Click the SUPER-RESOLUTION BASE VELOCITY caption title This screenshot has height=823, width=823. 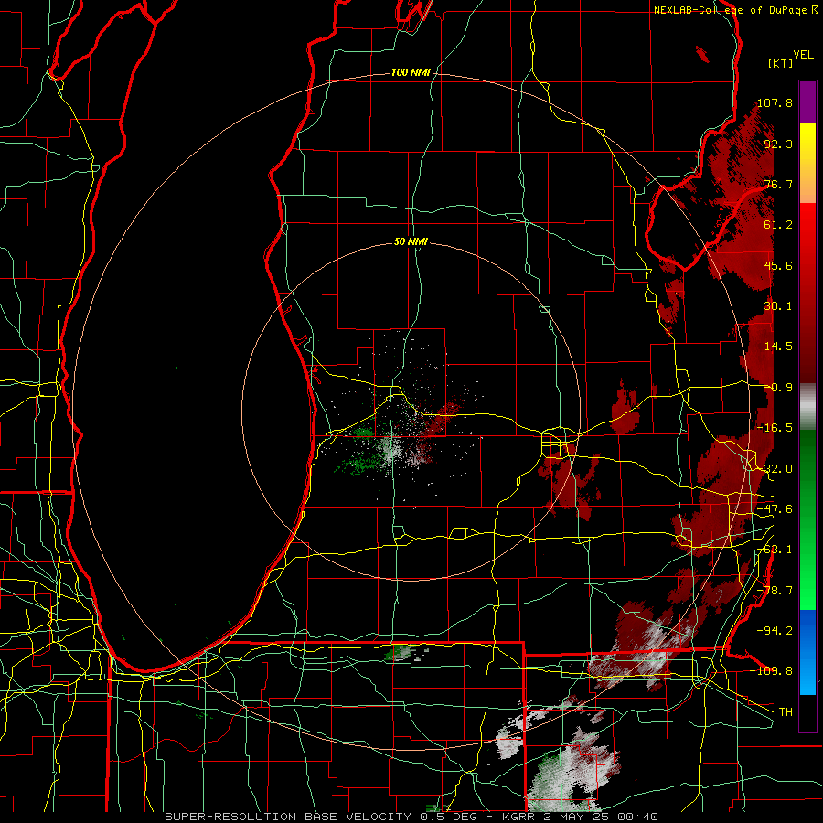(x=289, y=817)
